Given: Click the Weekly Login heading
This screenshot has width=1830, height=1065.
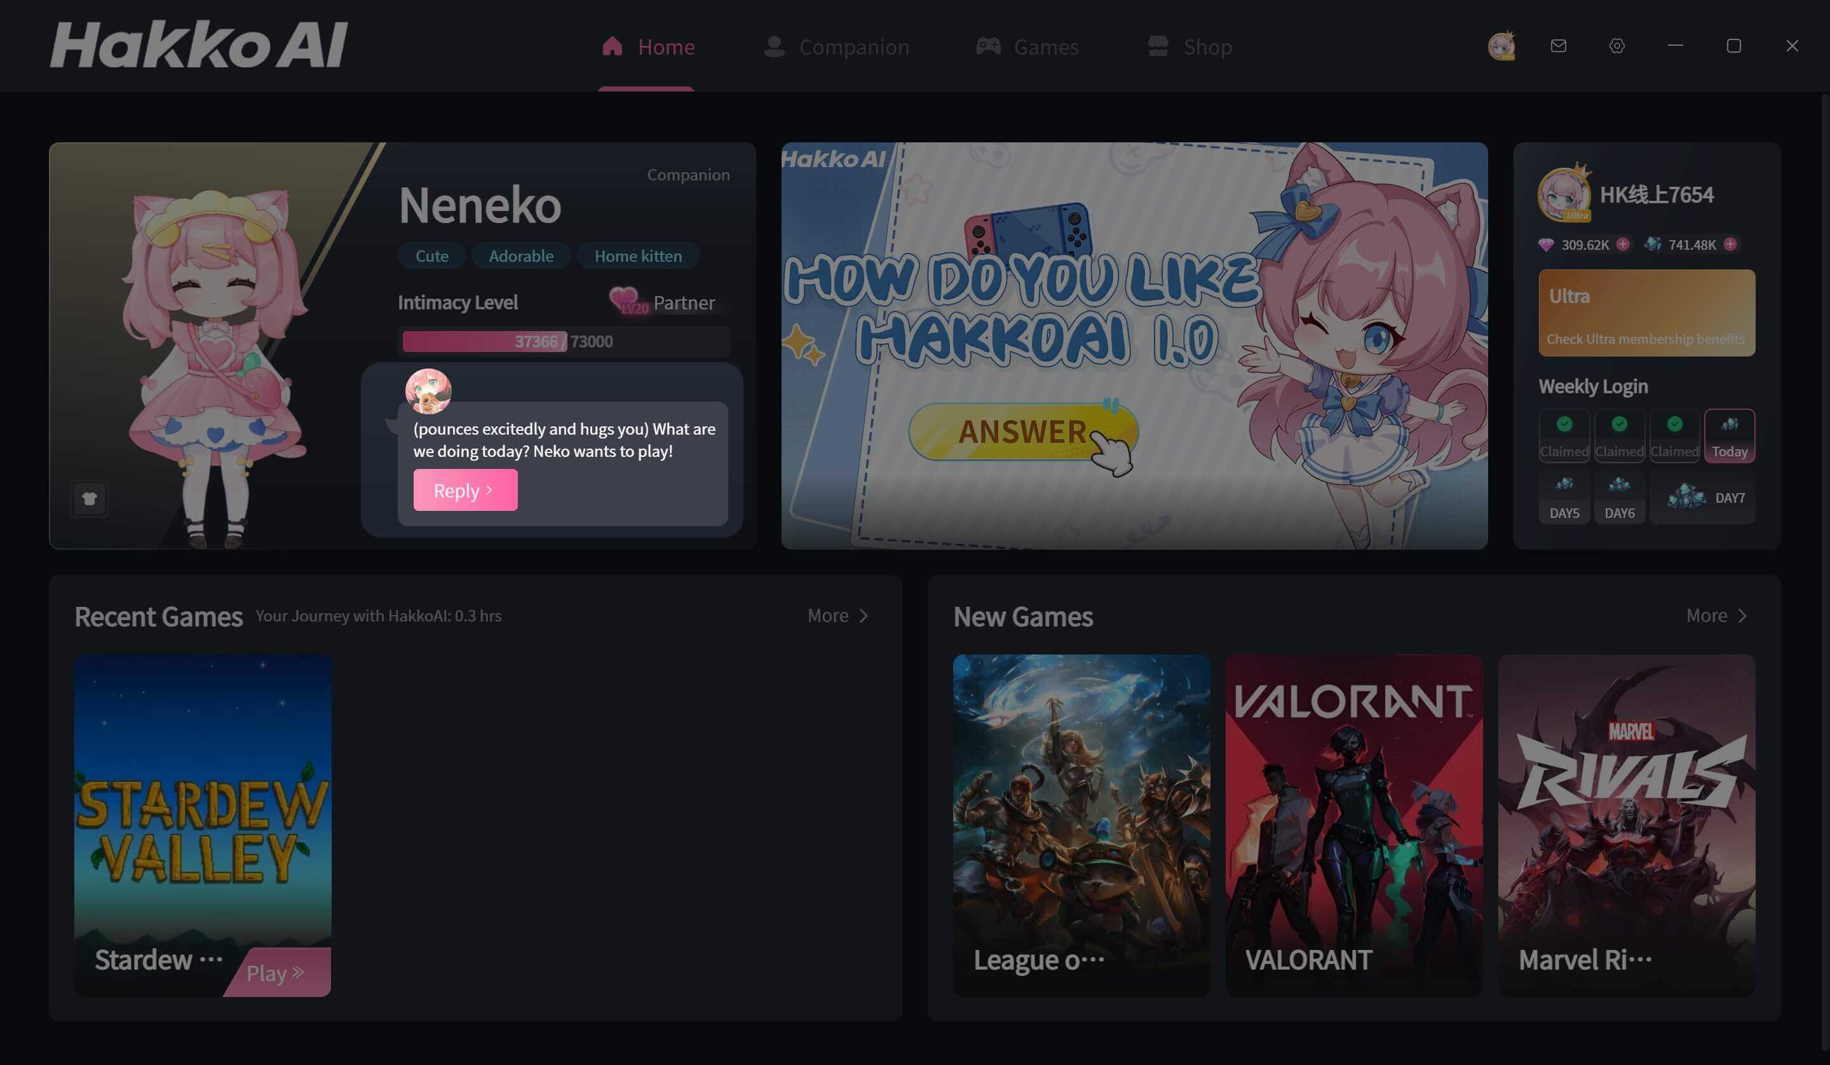Looking at the screenshot, I should click(x=1592, y=386).
